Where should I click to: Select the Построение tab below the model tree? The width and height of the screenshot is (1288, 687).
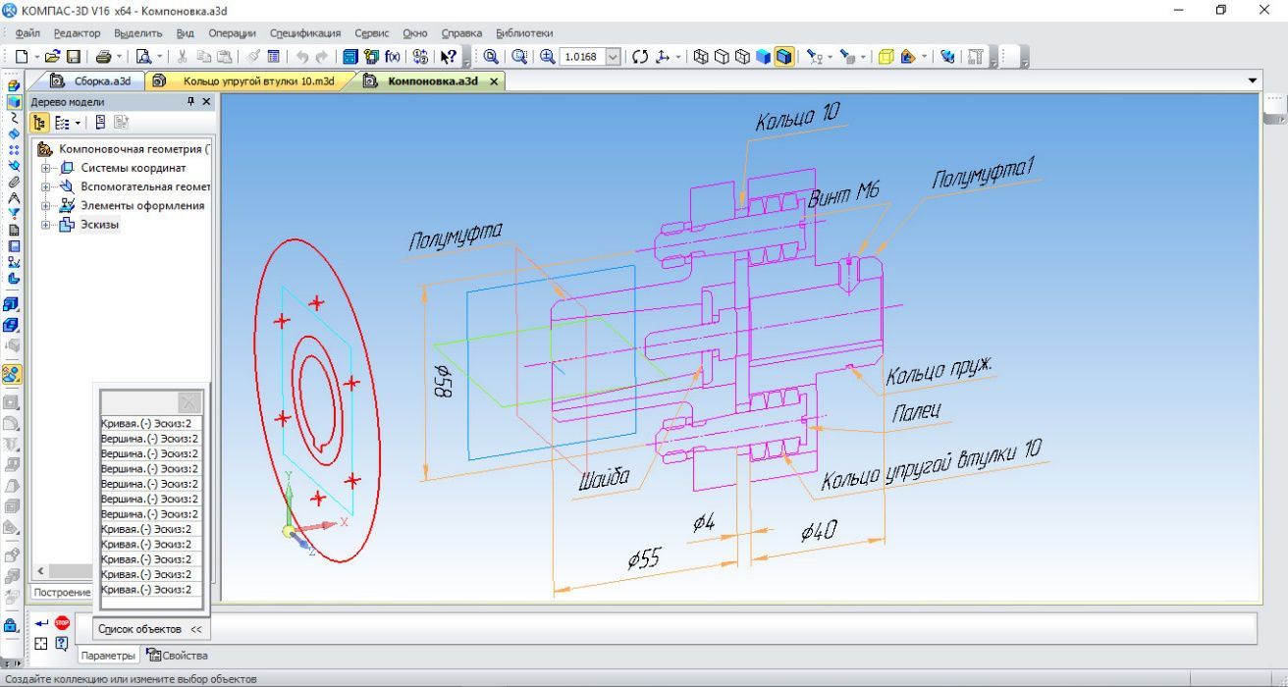pos(62,592)
